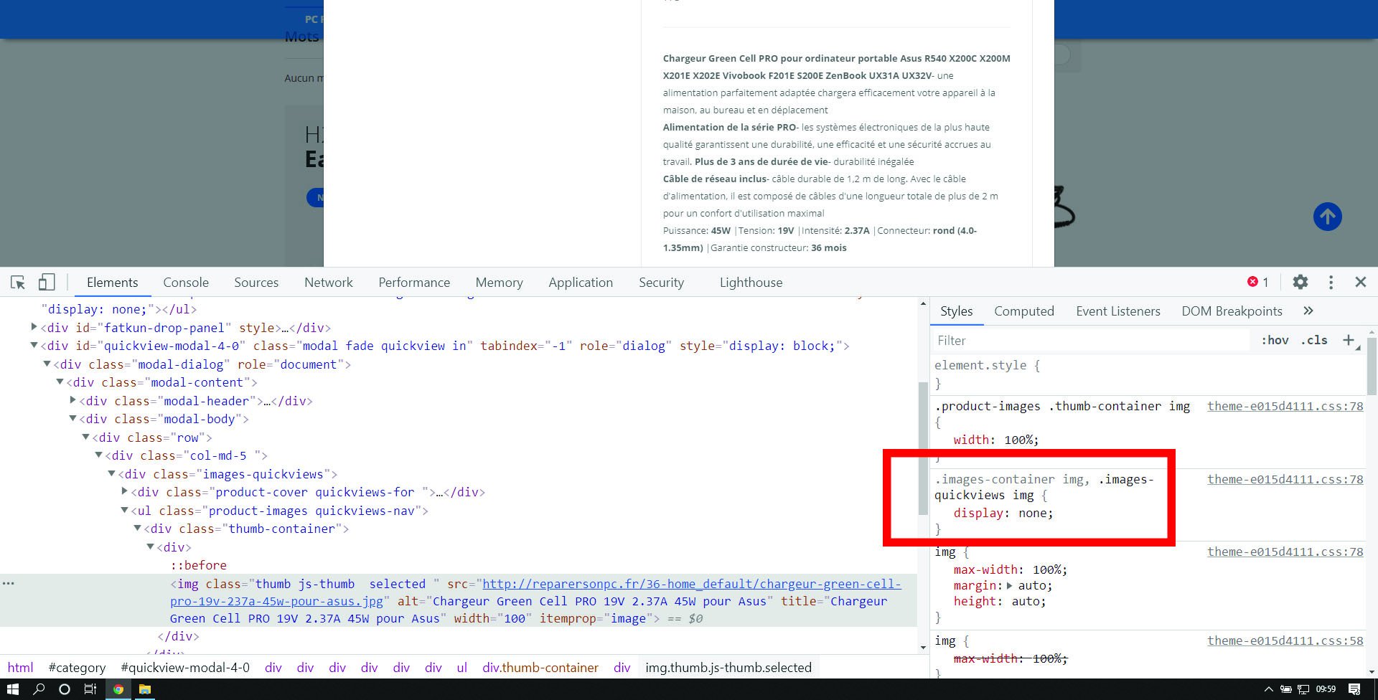1378x700 pixels.
Task: Open the notification center icon
Action: (x=1354, y=689)
